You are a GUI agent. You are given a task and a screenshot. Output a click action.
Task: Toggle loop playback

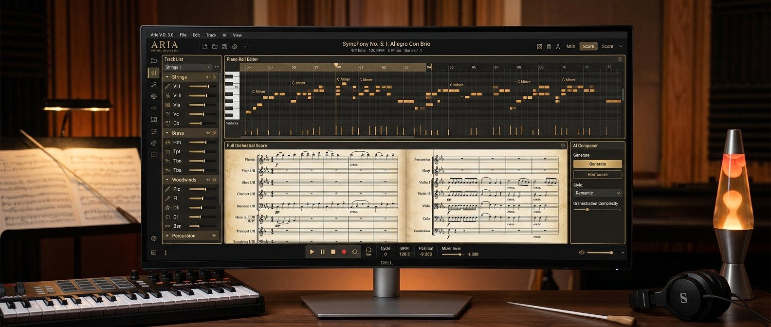355,252
